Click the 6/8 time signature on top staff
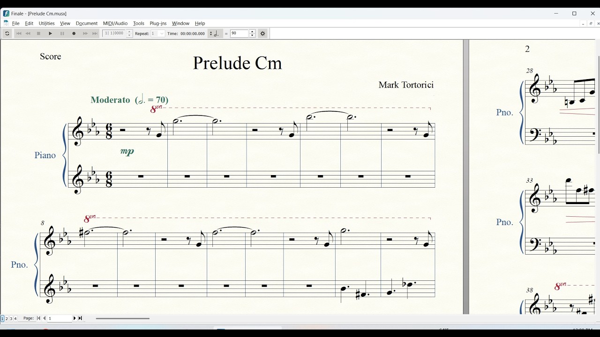Viewport: 600px width, 337px height. [109, 132]
